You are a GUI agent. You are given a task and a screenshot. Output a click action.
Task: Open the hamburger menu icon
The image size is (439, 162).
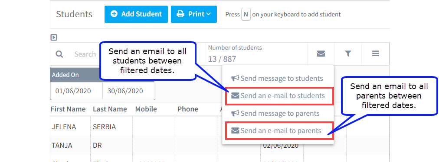point(375,54)
